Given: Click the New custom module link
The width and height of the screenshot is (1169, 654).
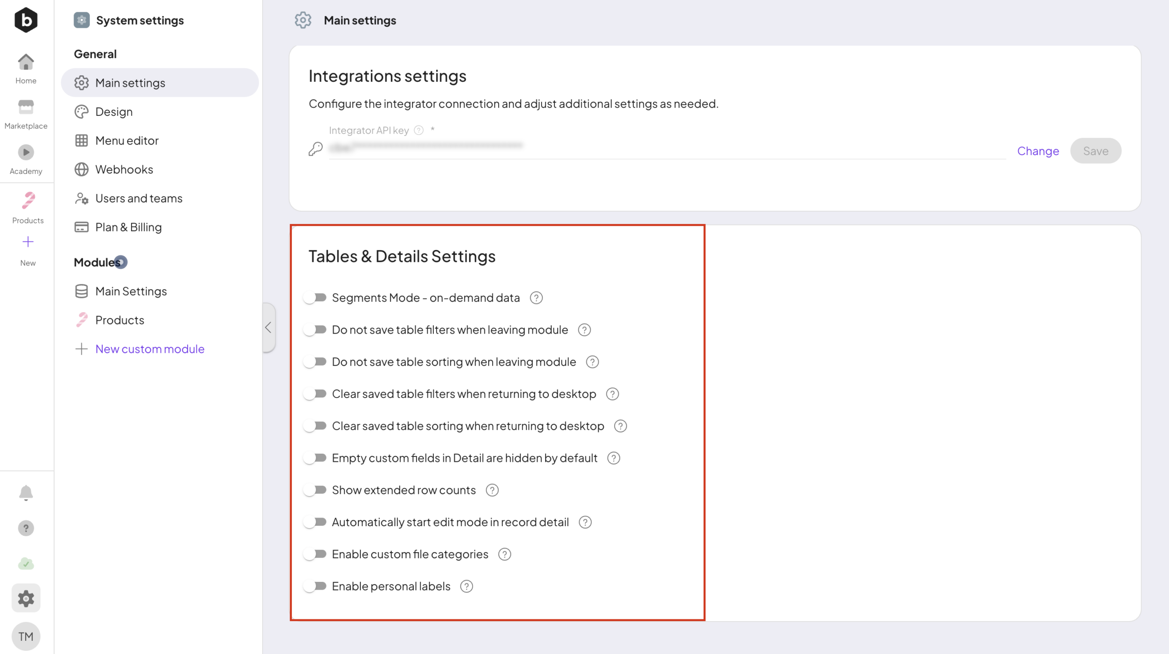Looking at the screenshot, I should click(149, 349).
